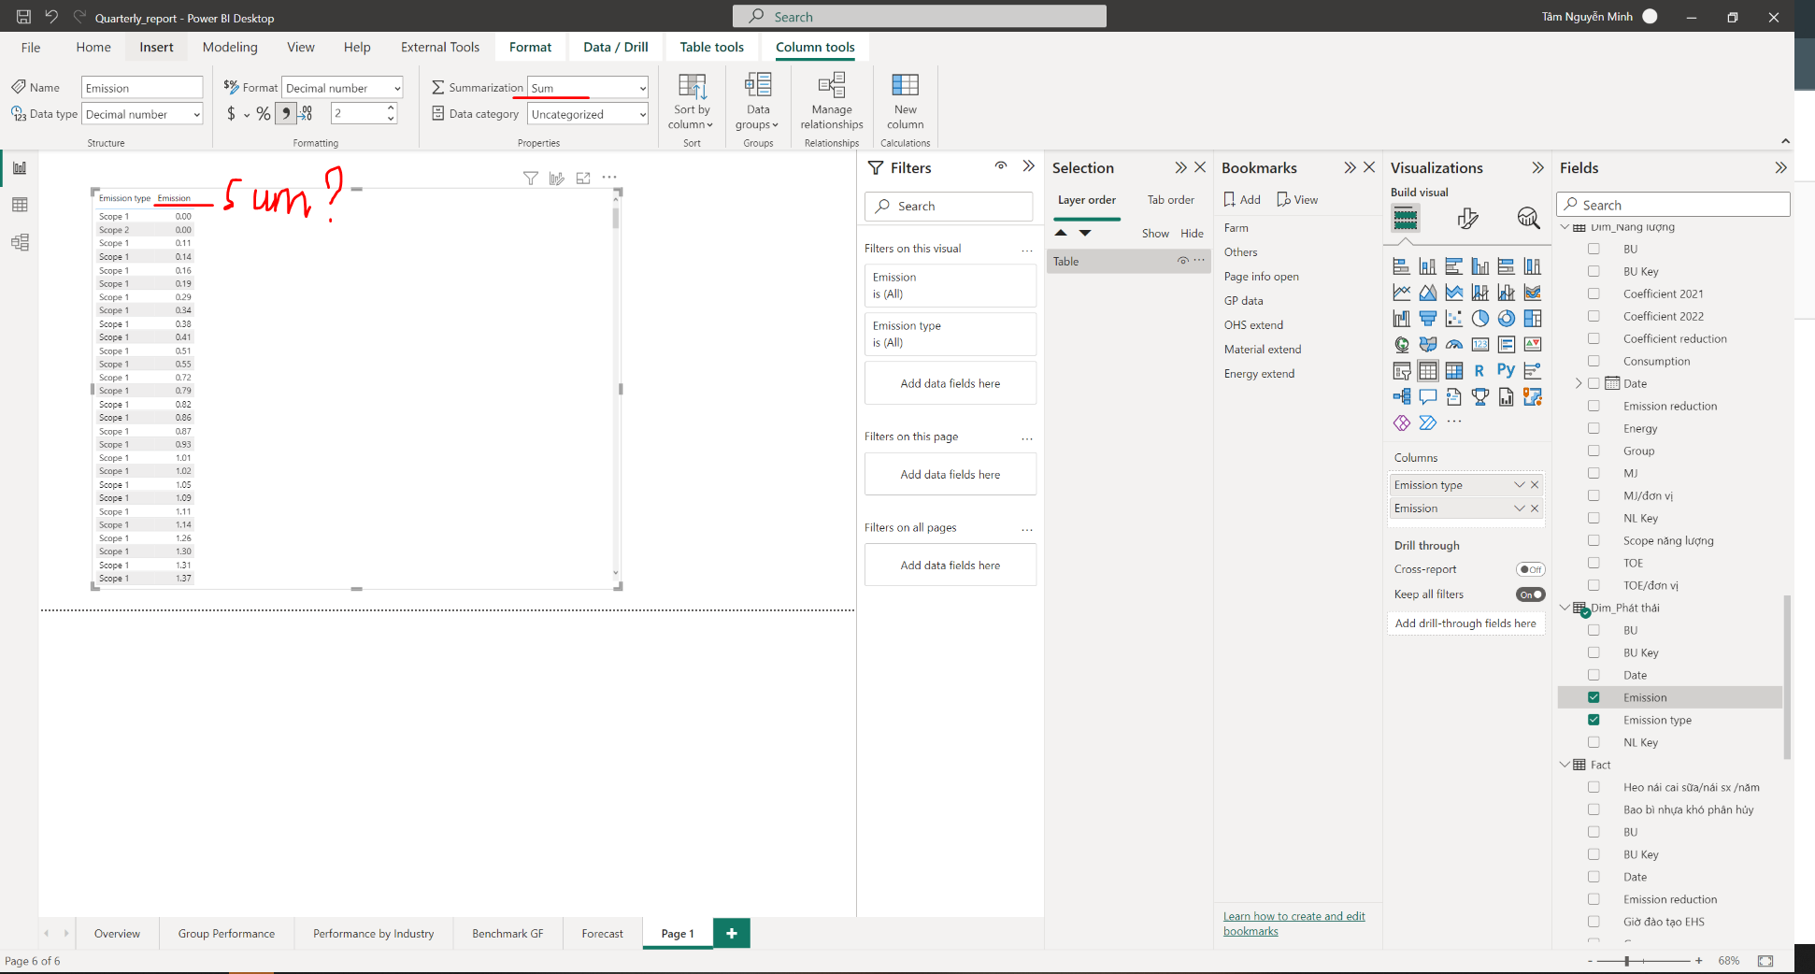Select the Area chart visual
Viewport: 1815px width, 974px height.
click(x=1427, y=293)
